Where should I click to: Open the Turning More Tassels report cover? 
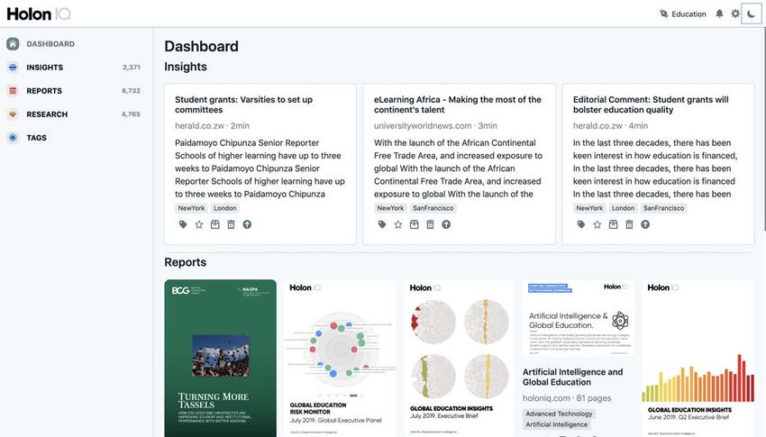(x=220, y=358)
